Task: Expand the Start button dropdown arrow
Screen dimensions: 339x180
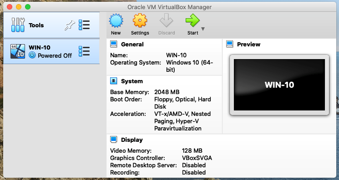Action: (x=203, y=29)
